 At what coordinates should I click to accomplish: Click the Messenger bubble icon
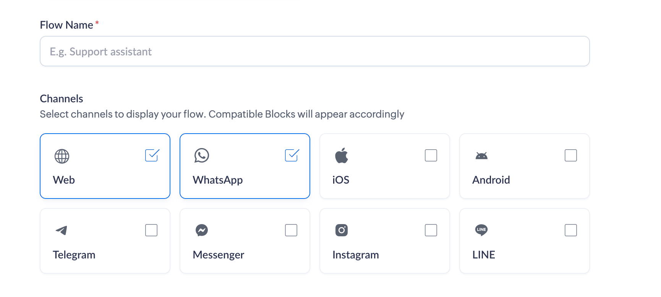202,230
